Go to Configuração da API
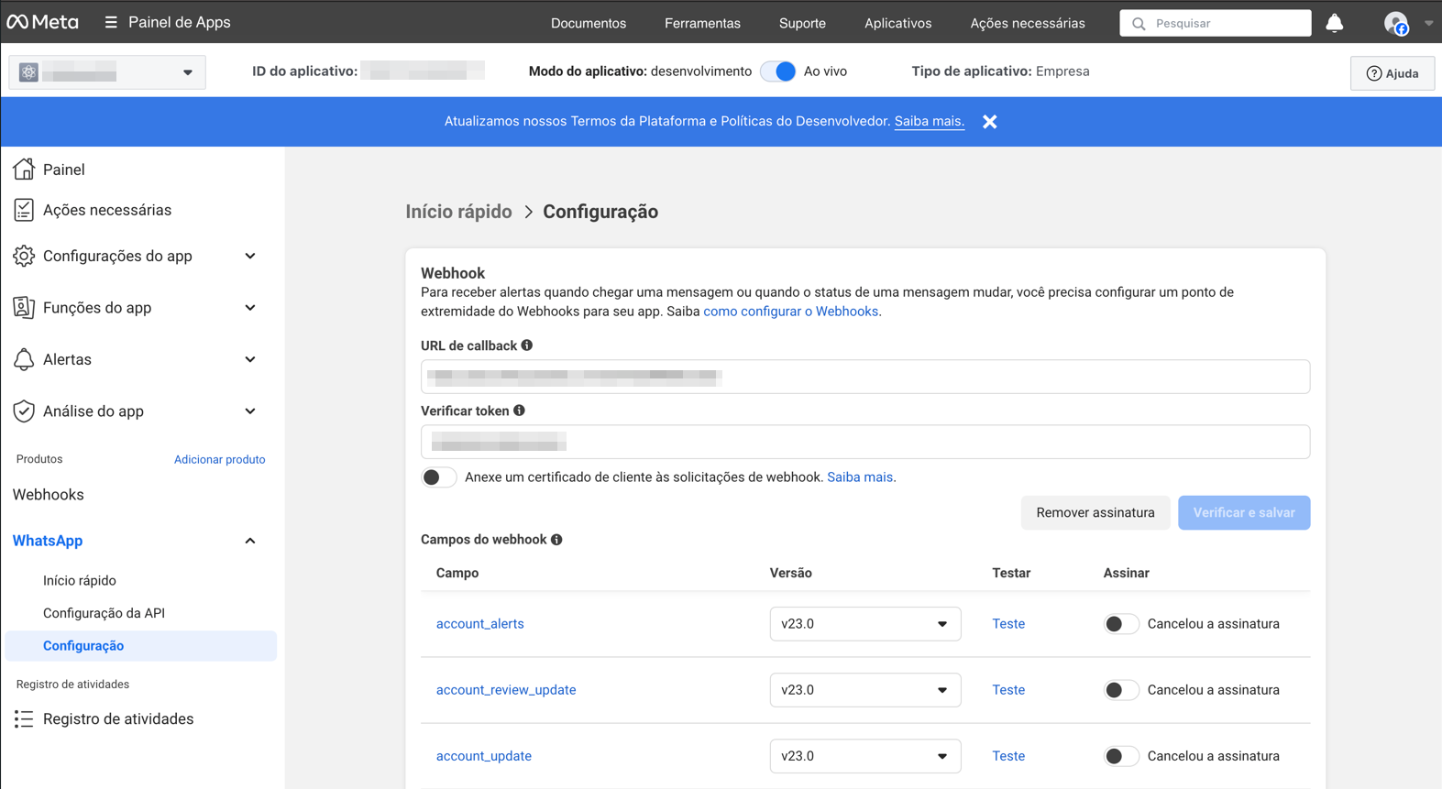Viewport: 1442px width, 789px height. 104,613
